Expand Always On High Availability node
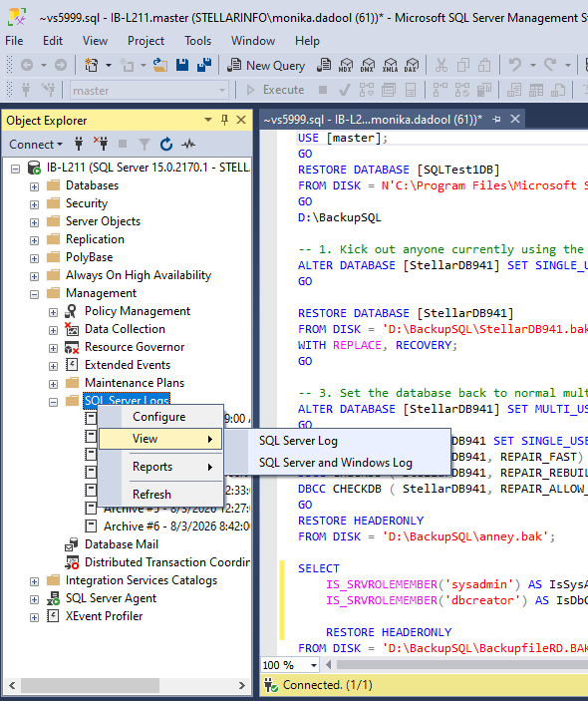This screenshot has height=701, width=588. pyautogui.click(x=35, y=276)
